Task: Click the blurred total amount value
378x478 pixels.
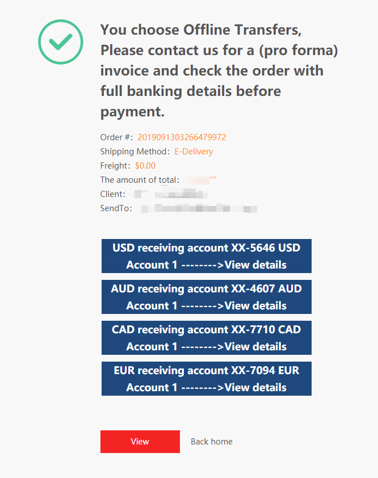Action: [x=201, y=180]
